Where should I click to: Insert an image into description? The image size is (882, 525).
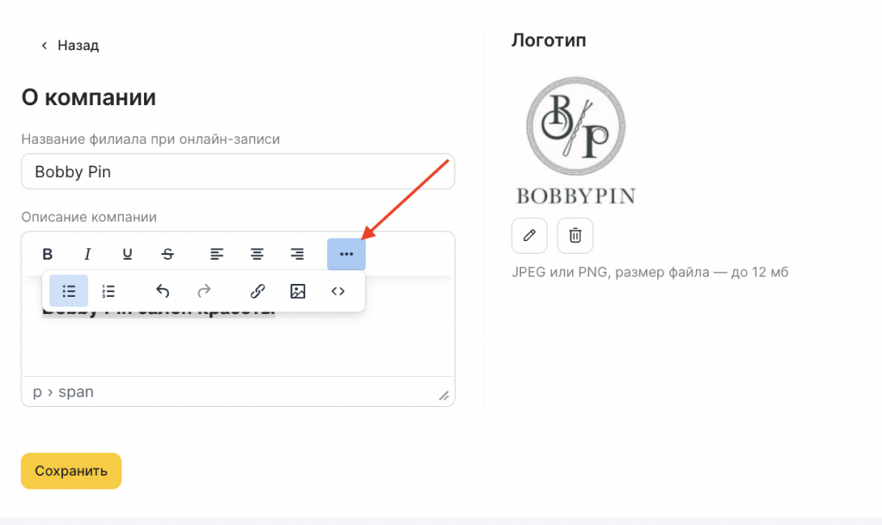tap(298, 291)
